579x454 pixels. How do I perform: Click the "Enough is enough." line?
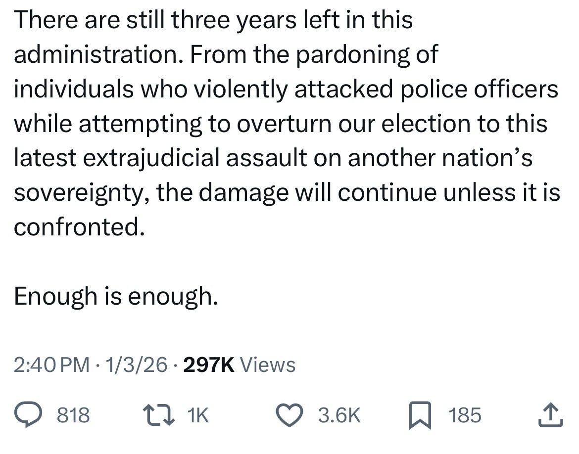(x=116, y=296)
